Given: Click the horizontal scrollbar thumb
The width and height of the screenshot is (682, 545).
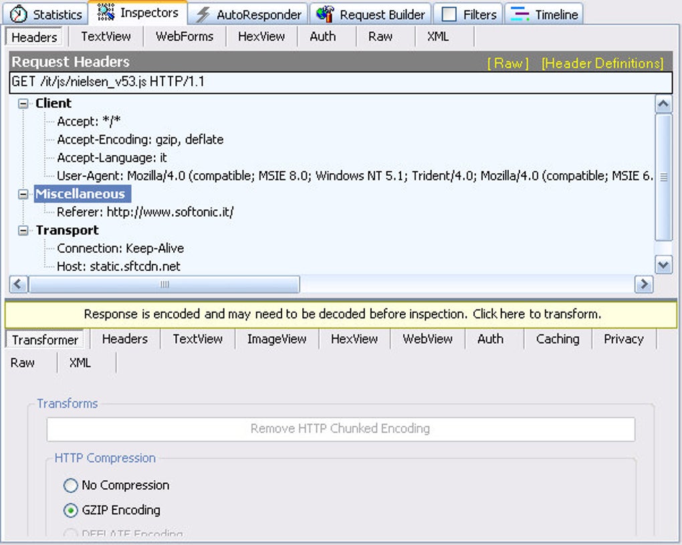Looking at the screenshot, I should [x=164, y=284].
